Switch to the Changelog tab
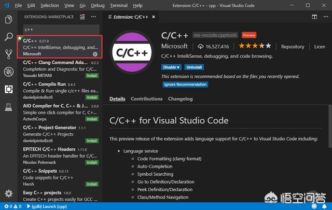332x210 pixels. click(180, 99)
